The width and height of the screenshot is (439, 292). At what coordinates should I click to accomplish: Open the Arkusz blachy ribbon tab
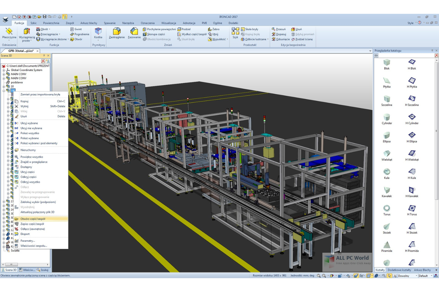coord(89,23)
